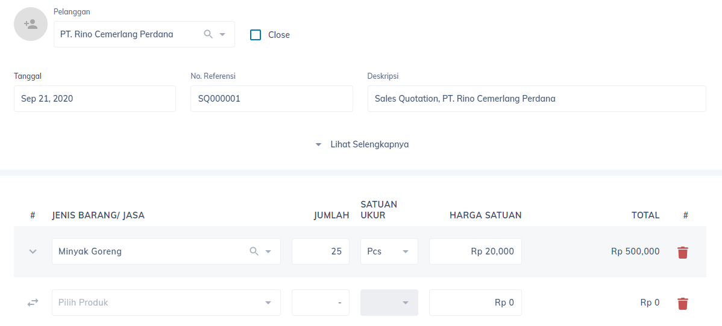Click the quantity field showing 25

tap(321, 251)
